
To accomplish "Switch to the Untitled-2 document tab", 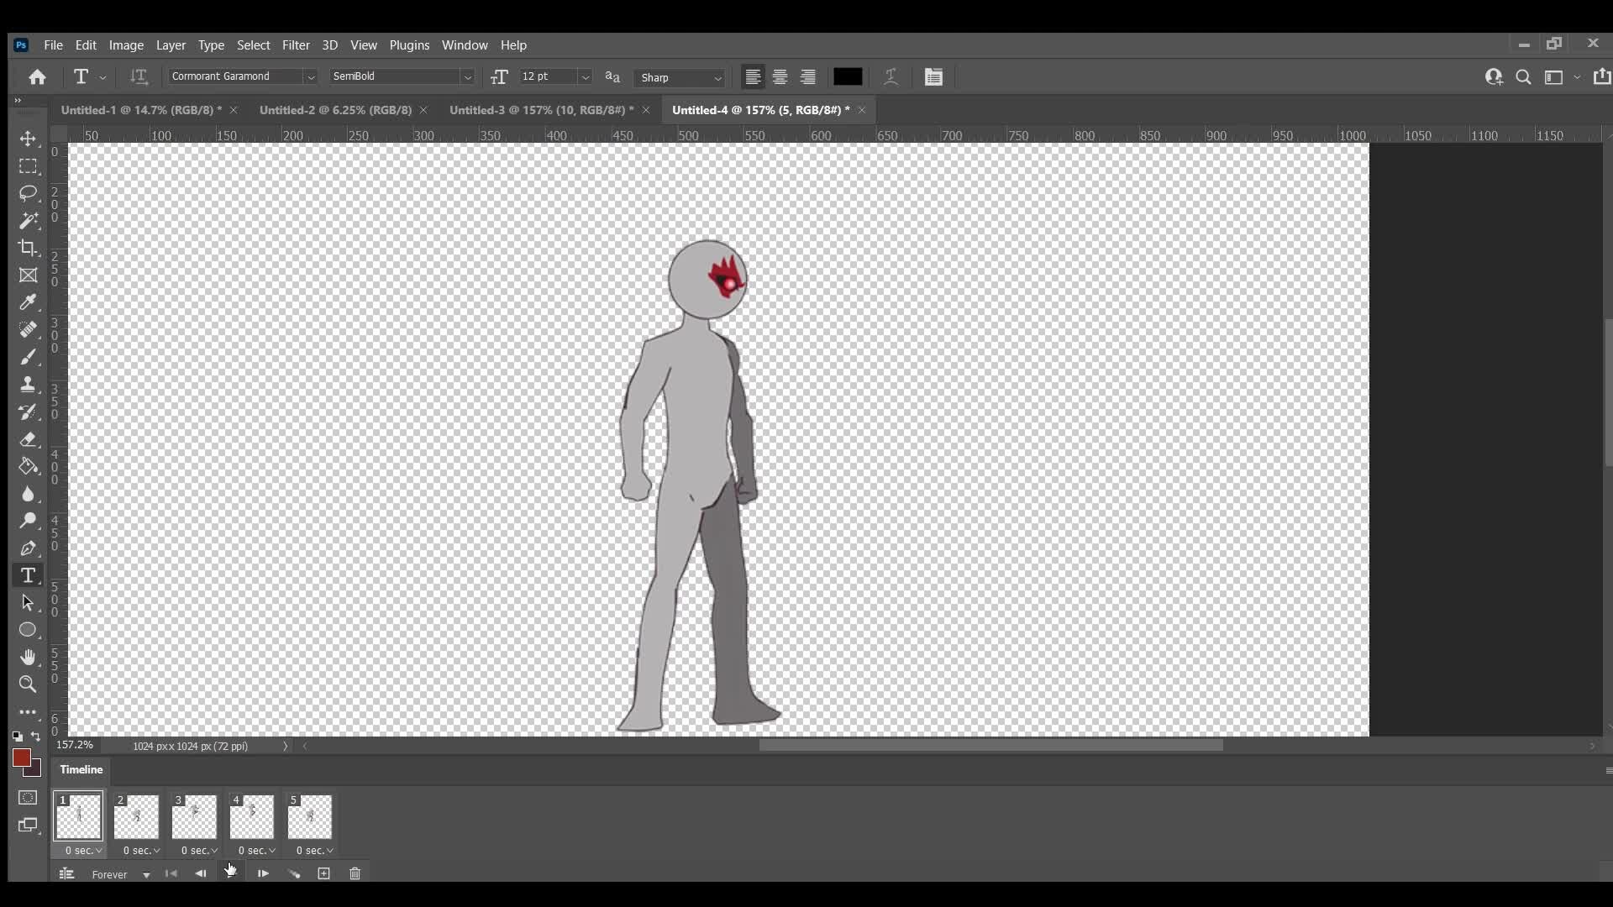I will pyautogui.click(x=334, y=110).
